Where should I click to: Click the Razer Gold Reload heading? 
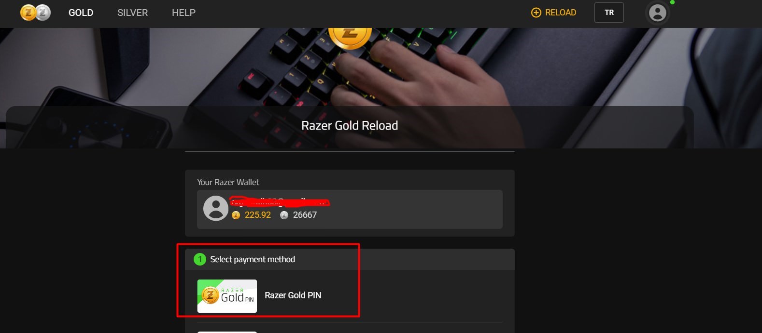350,125
